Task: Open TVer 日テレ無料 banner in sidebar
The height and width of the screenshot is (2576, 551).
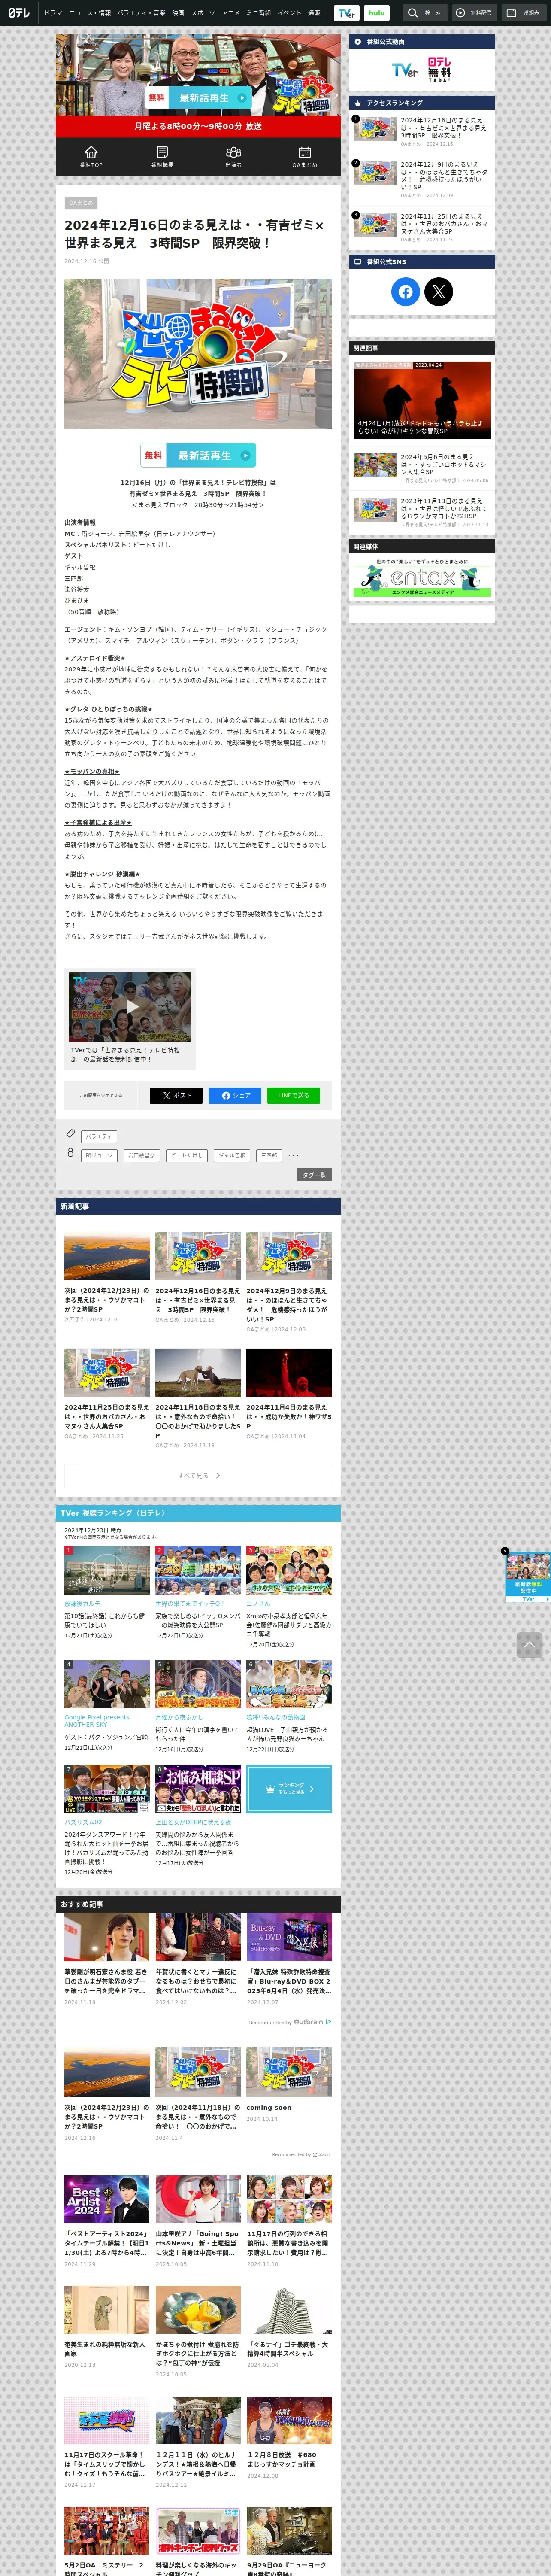Action: [422, 70]
